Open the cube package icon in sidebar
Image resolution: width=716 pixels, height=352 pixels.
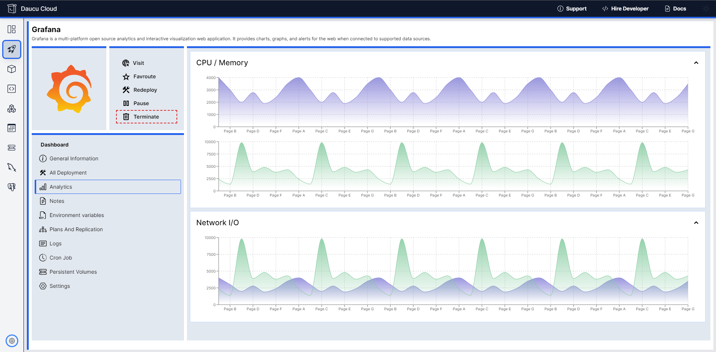coord(12,69)
